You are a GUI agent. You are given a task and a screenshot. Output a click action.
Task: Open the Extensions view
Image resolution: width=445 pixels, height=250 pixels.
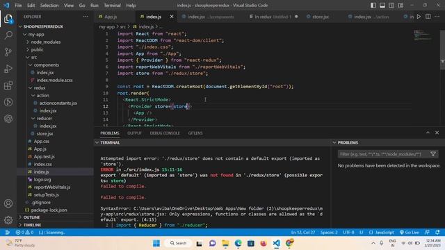click(x=8, y=85)
